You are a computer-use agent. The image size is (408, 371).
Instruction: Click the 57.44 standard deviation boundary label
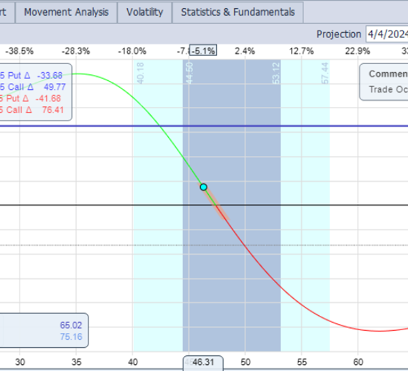[324, 74]
